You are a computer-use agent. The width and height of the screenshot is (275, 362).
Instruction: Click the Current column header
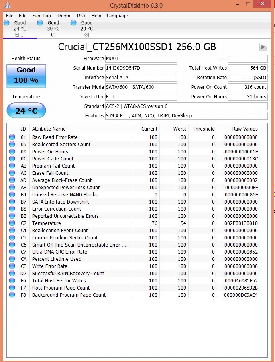[x=145, y=129]
